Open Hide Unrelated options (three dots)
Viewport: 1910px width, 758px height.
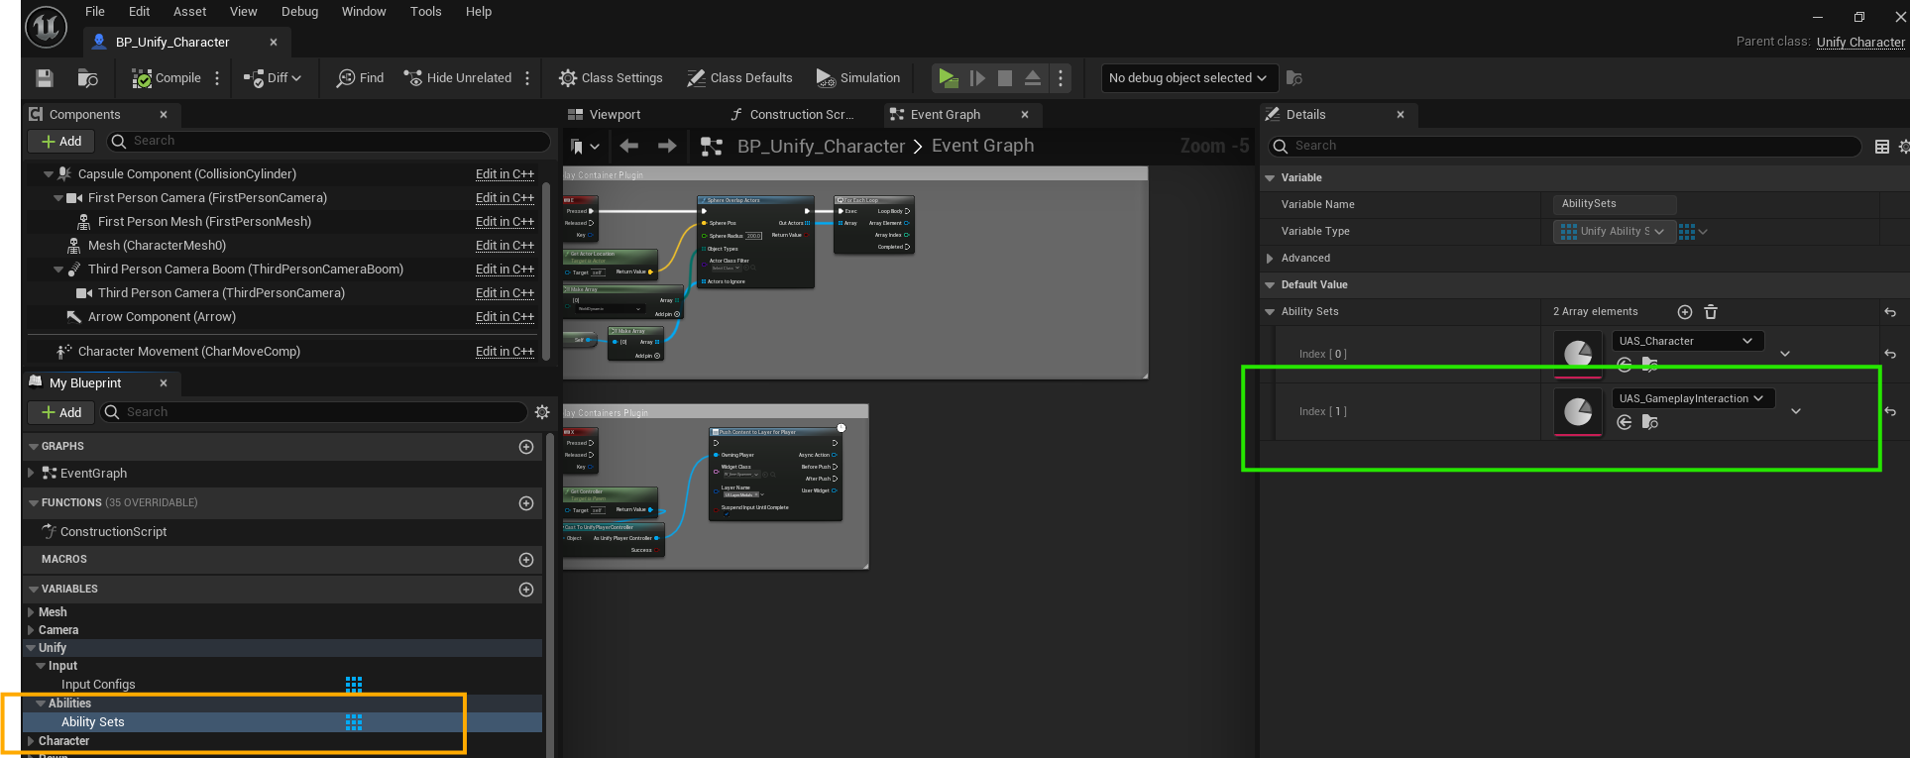[x=527, y=78]
